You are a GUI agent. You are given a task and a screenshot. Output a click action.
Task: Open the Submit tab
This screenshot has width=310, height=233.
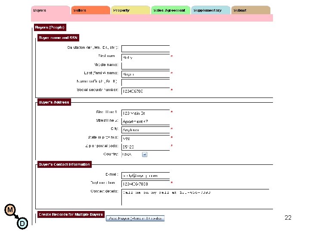pos(251,10)
